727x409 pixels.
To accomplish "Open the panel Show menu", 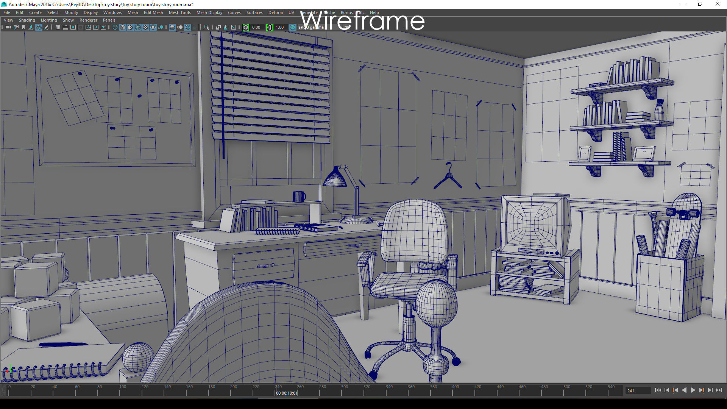I will coord(68,20).
